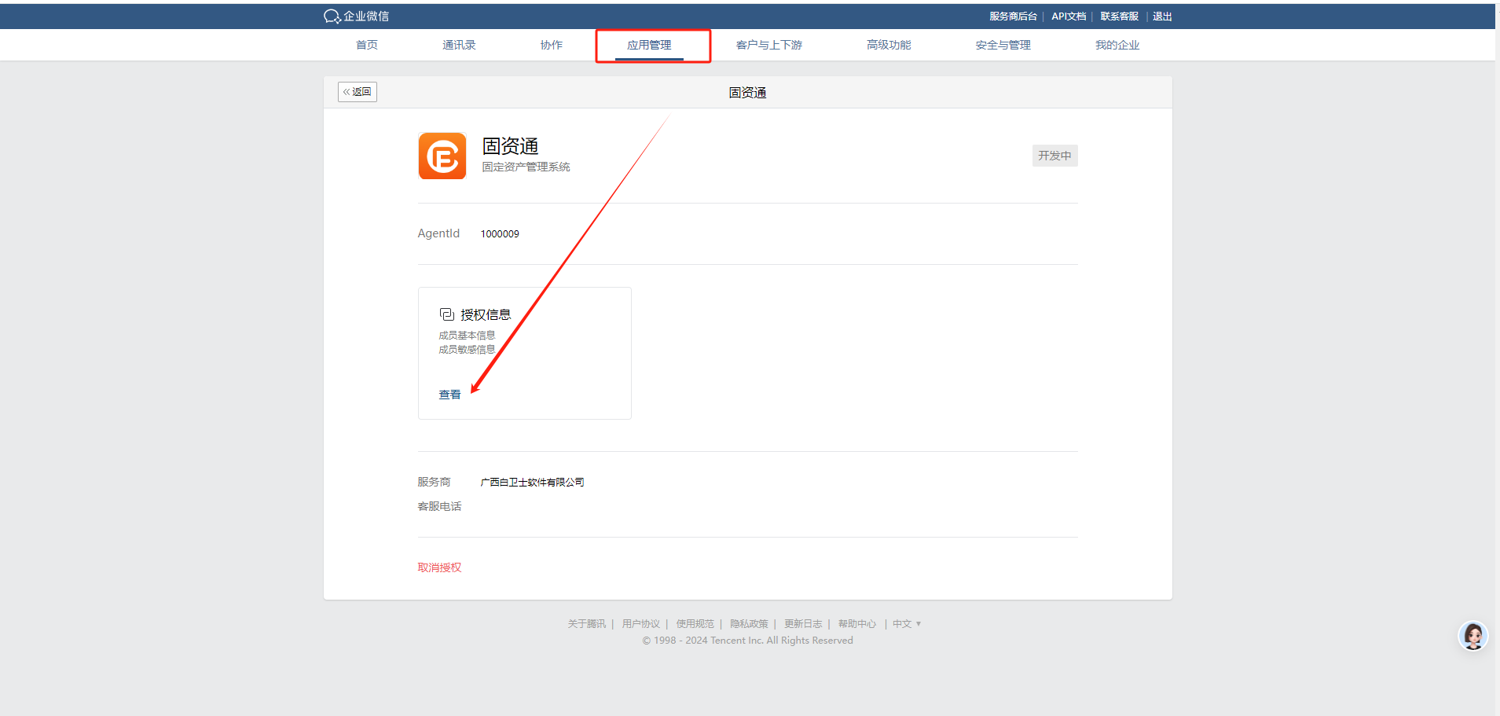Click 成员敏感信息 text
The width and height of the screenshot is (1500, 716).
467,350
